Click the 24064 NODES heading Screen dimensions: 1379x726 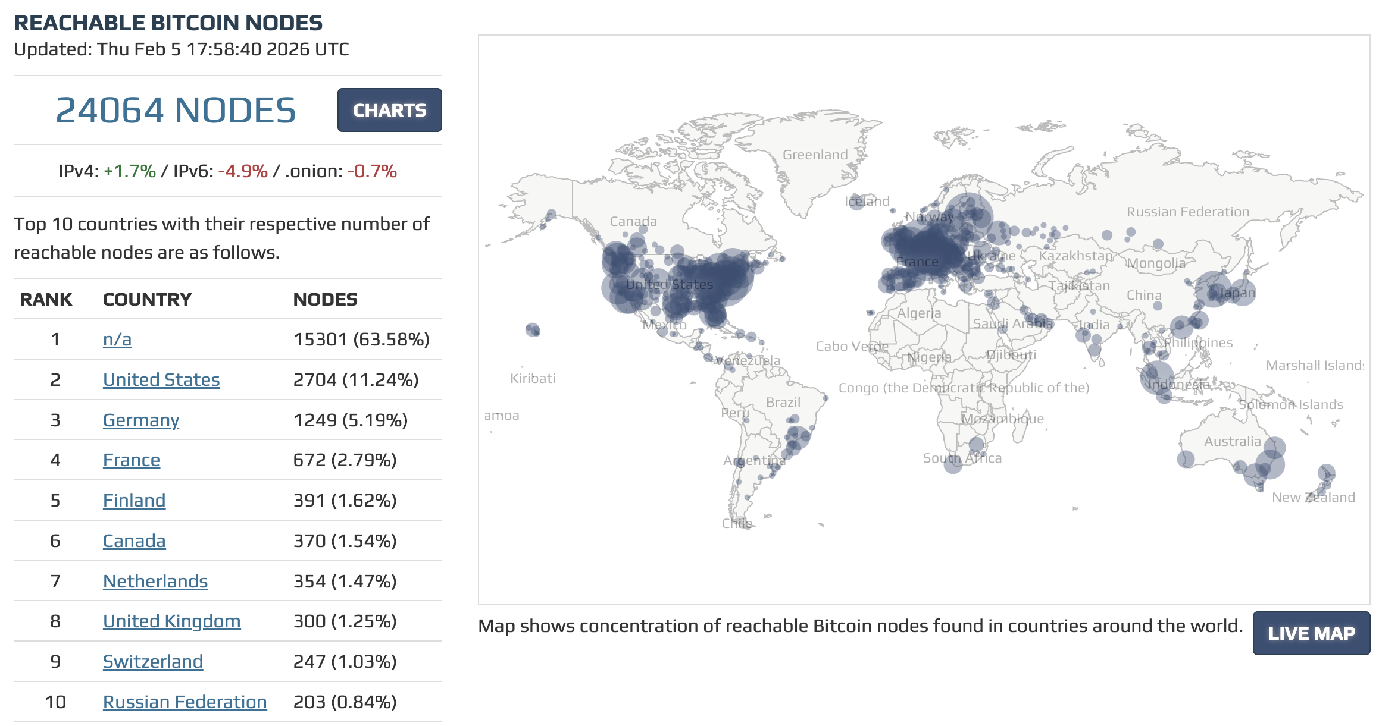point(176,111)
